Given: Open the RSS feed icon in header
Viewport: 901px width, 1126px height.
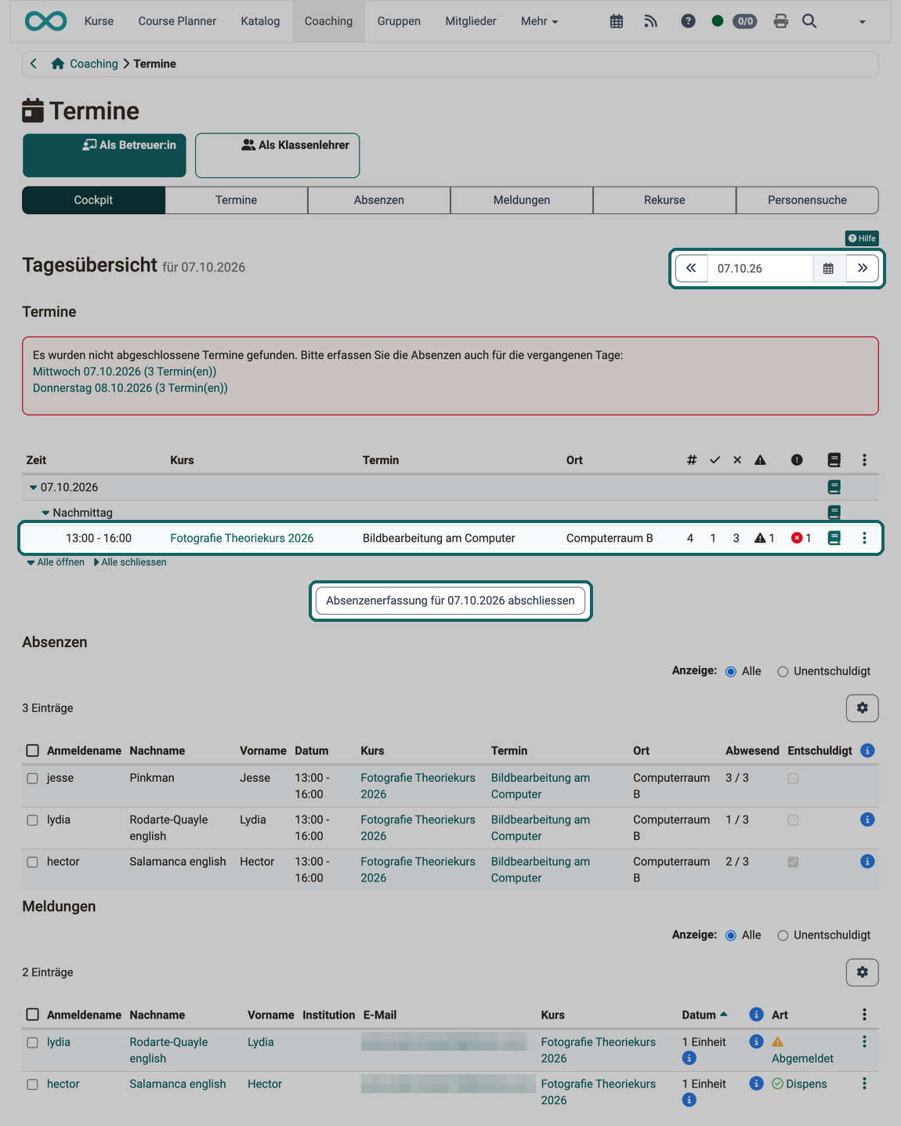Looking at the screenshot, I should coord(650,21).
